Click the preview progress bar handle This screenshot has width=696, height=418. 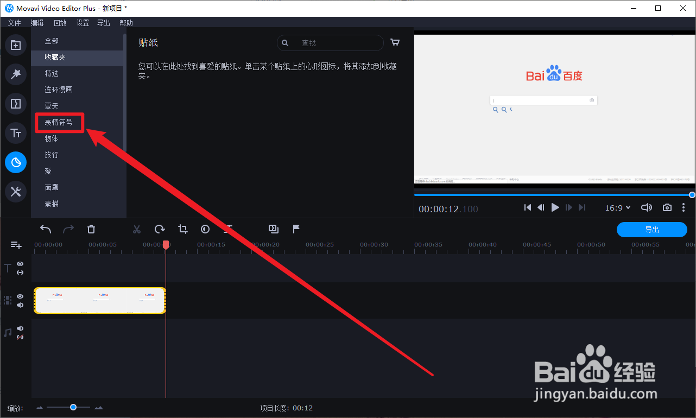coord(692,194)
